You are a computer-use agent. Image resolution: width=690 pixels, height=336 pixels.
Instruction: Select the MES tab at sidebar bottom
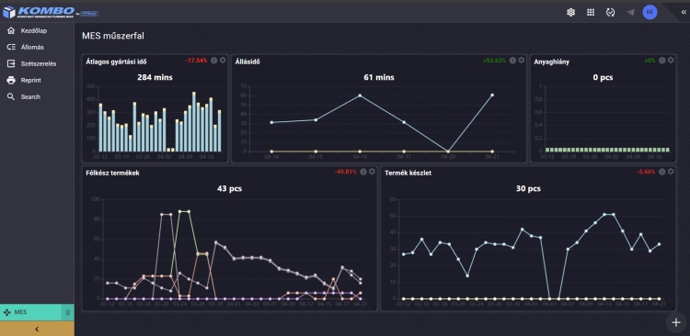(x=30, y=312)
